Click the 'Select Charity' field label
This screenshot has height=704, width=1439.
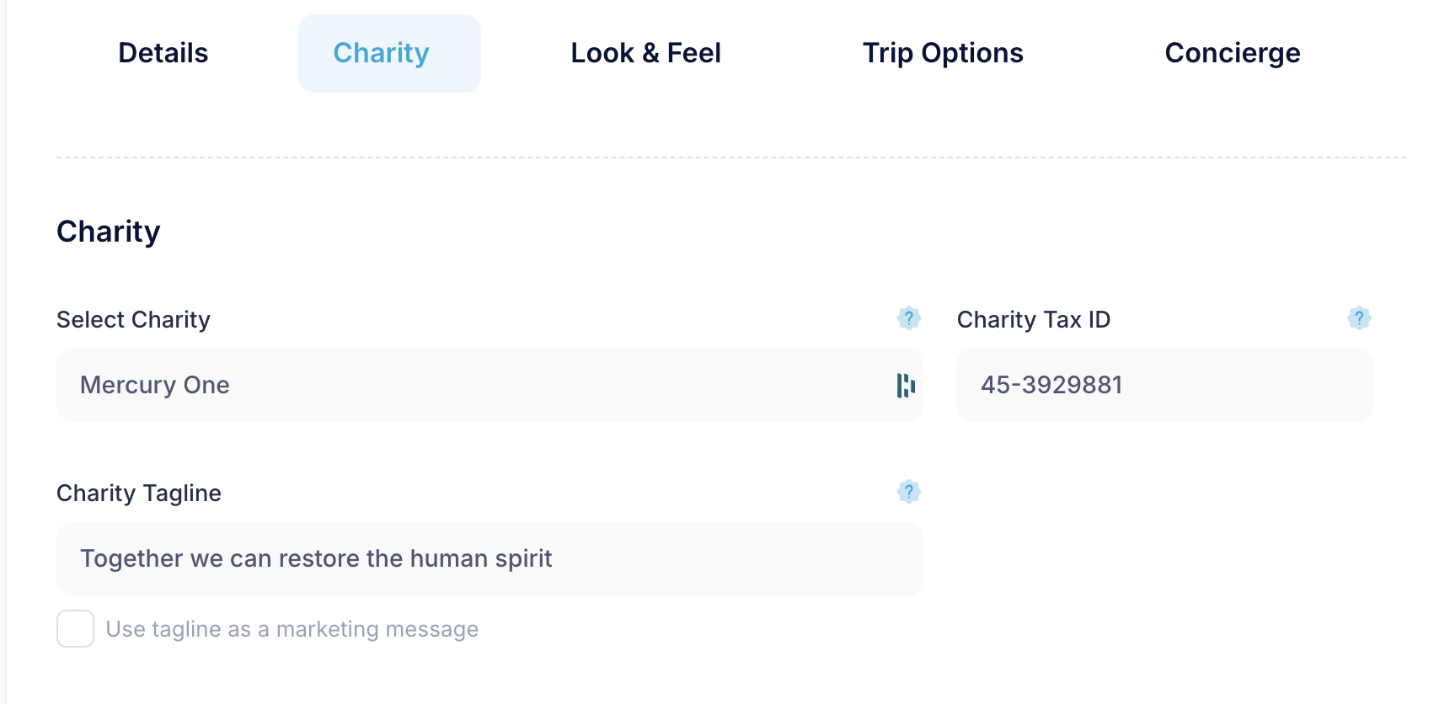coord(133,320)
